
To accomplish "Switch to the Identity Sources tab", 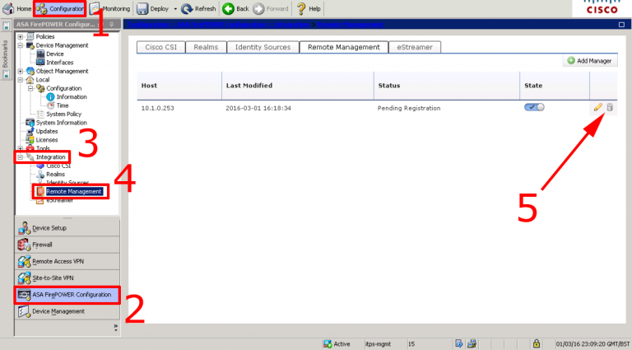I will point(263,47).
